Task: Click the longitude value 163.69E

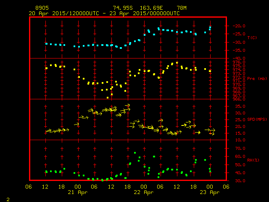Action: point(151,8)
